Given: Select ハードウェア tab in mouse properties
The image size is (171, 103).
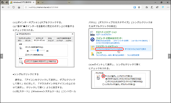Looking at the screenshot, I should (60, 41).
